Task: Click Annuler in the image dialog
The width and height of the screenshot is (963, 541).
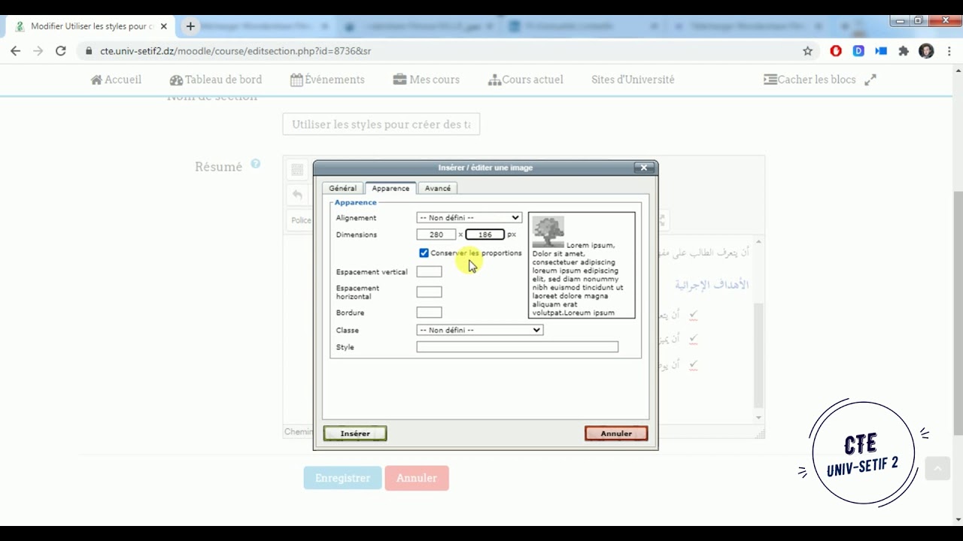Action: coord(616,434)
